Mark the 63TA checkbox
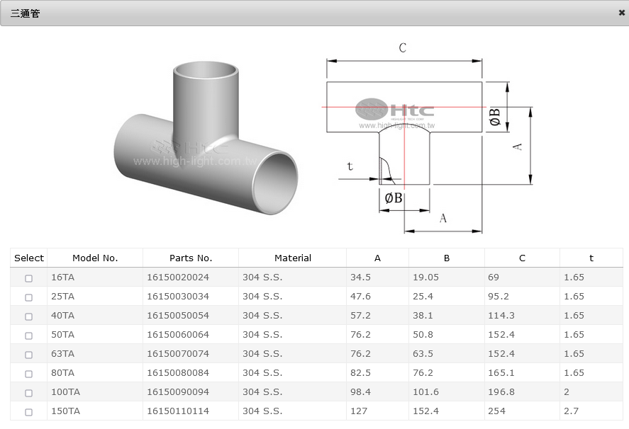The image size is (629, 429). point(29,355)
